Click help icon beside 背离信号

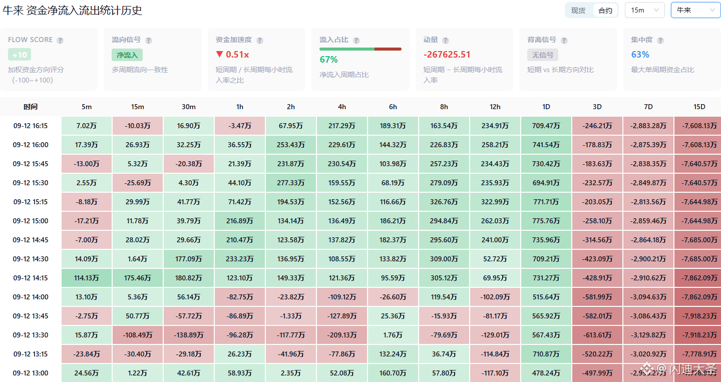pyautogui.click(x=564, y=41)
